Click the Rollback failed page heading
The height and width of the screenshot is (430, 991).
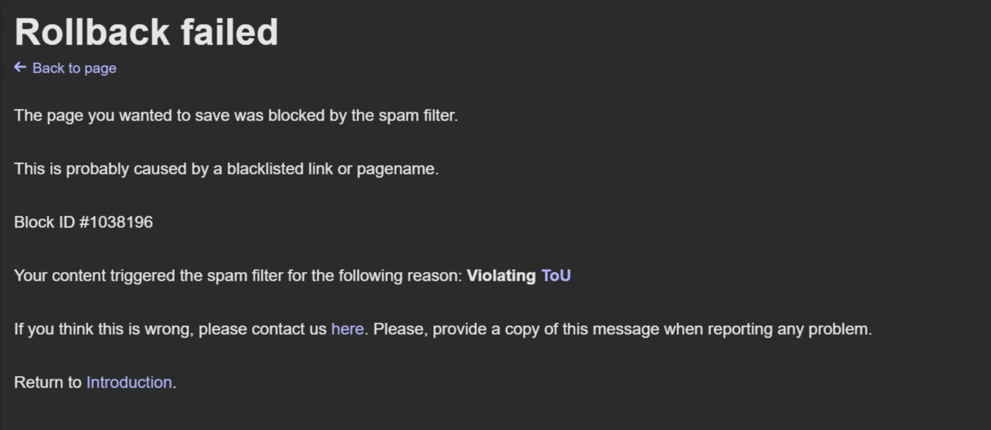(147, 31)
